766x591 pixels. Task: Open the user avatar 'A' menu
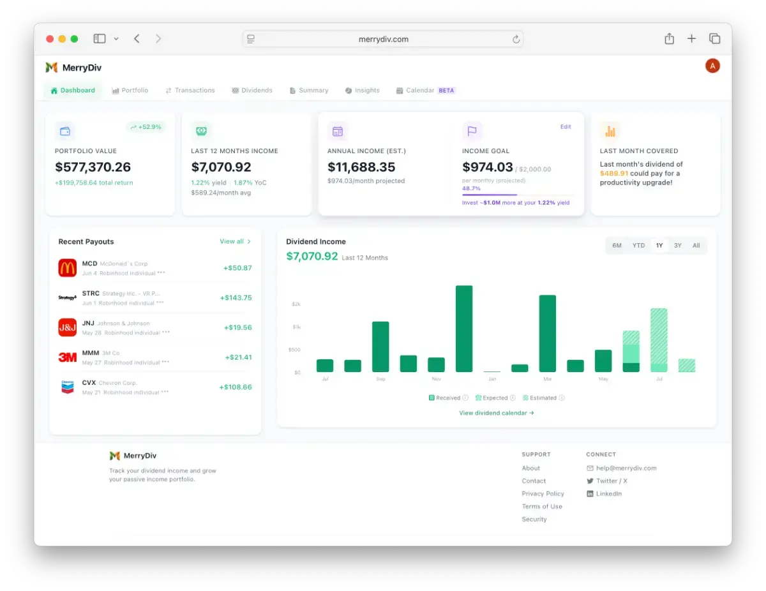(712, 66)
